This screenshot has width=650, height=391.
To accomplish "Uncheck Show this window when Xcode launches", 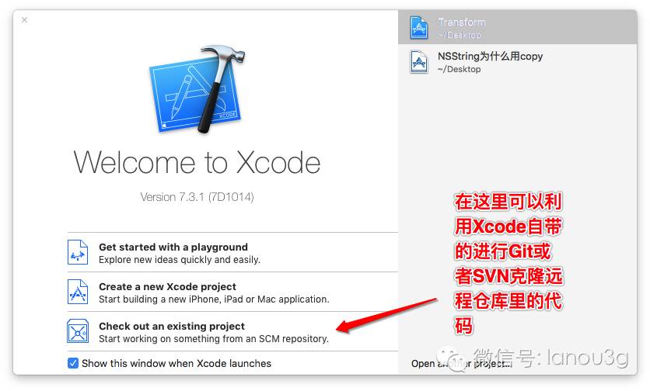I will (x=73, y=363).
